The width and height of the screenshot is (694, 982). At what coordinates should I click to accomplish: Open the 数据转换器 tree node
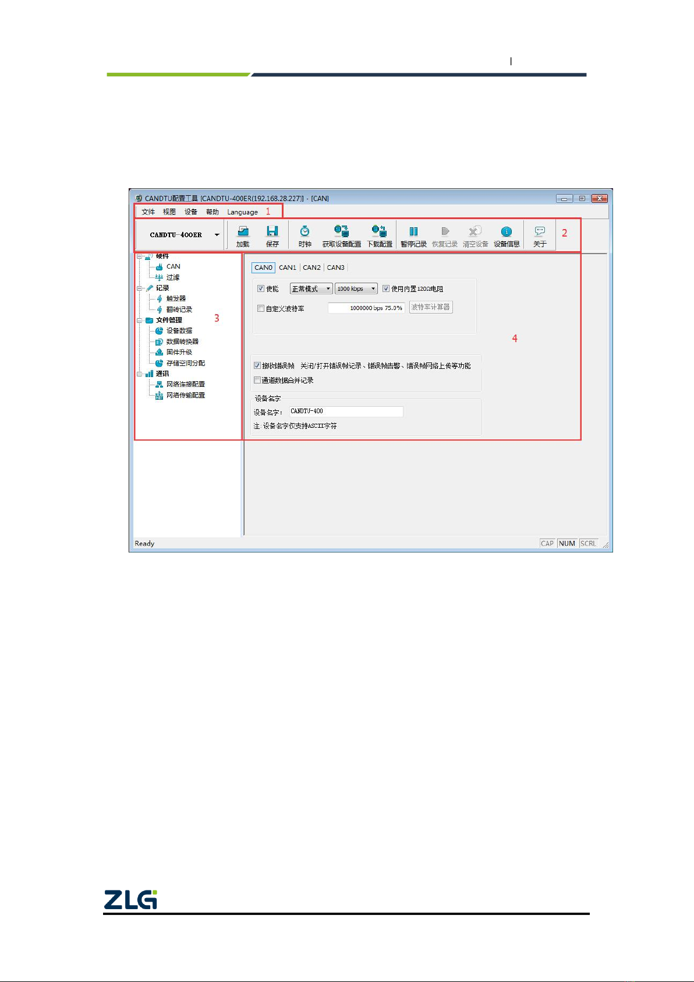(x=182, y=342)
